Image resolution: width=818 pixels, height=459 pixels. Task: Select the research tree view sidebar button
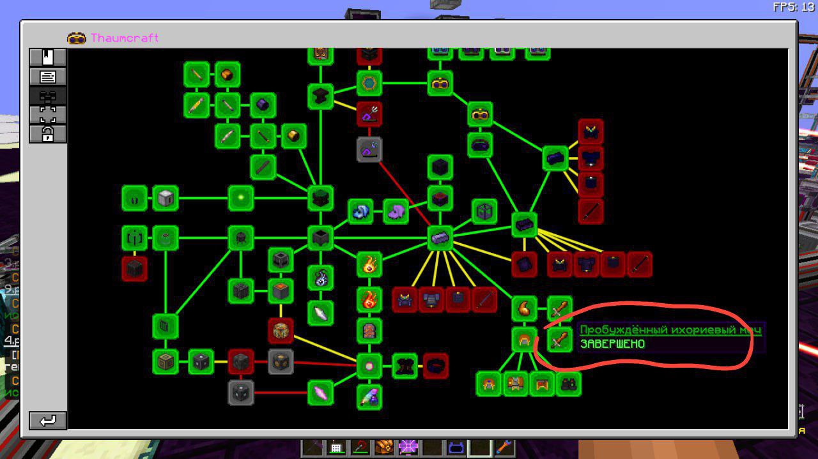(x=48, y=96)
